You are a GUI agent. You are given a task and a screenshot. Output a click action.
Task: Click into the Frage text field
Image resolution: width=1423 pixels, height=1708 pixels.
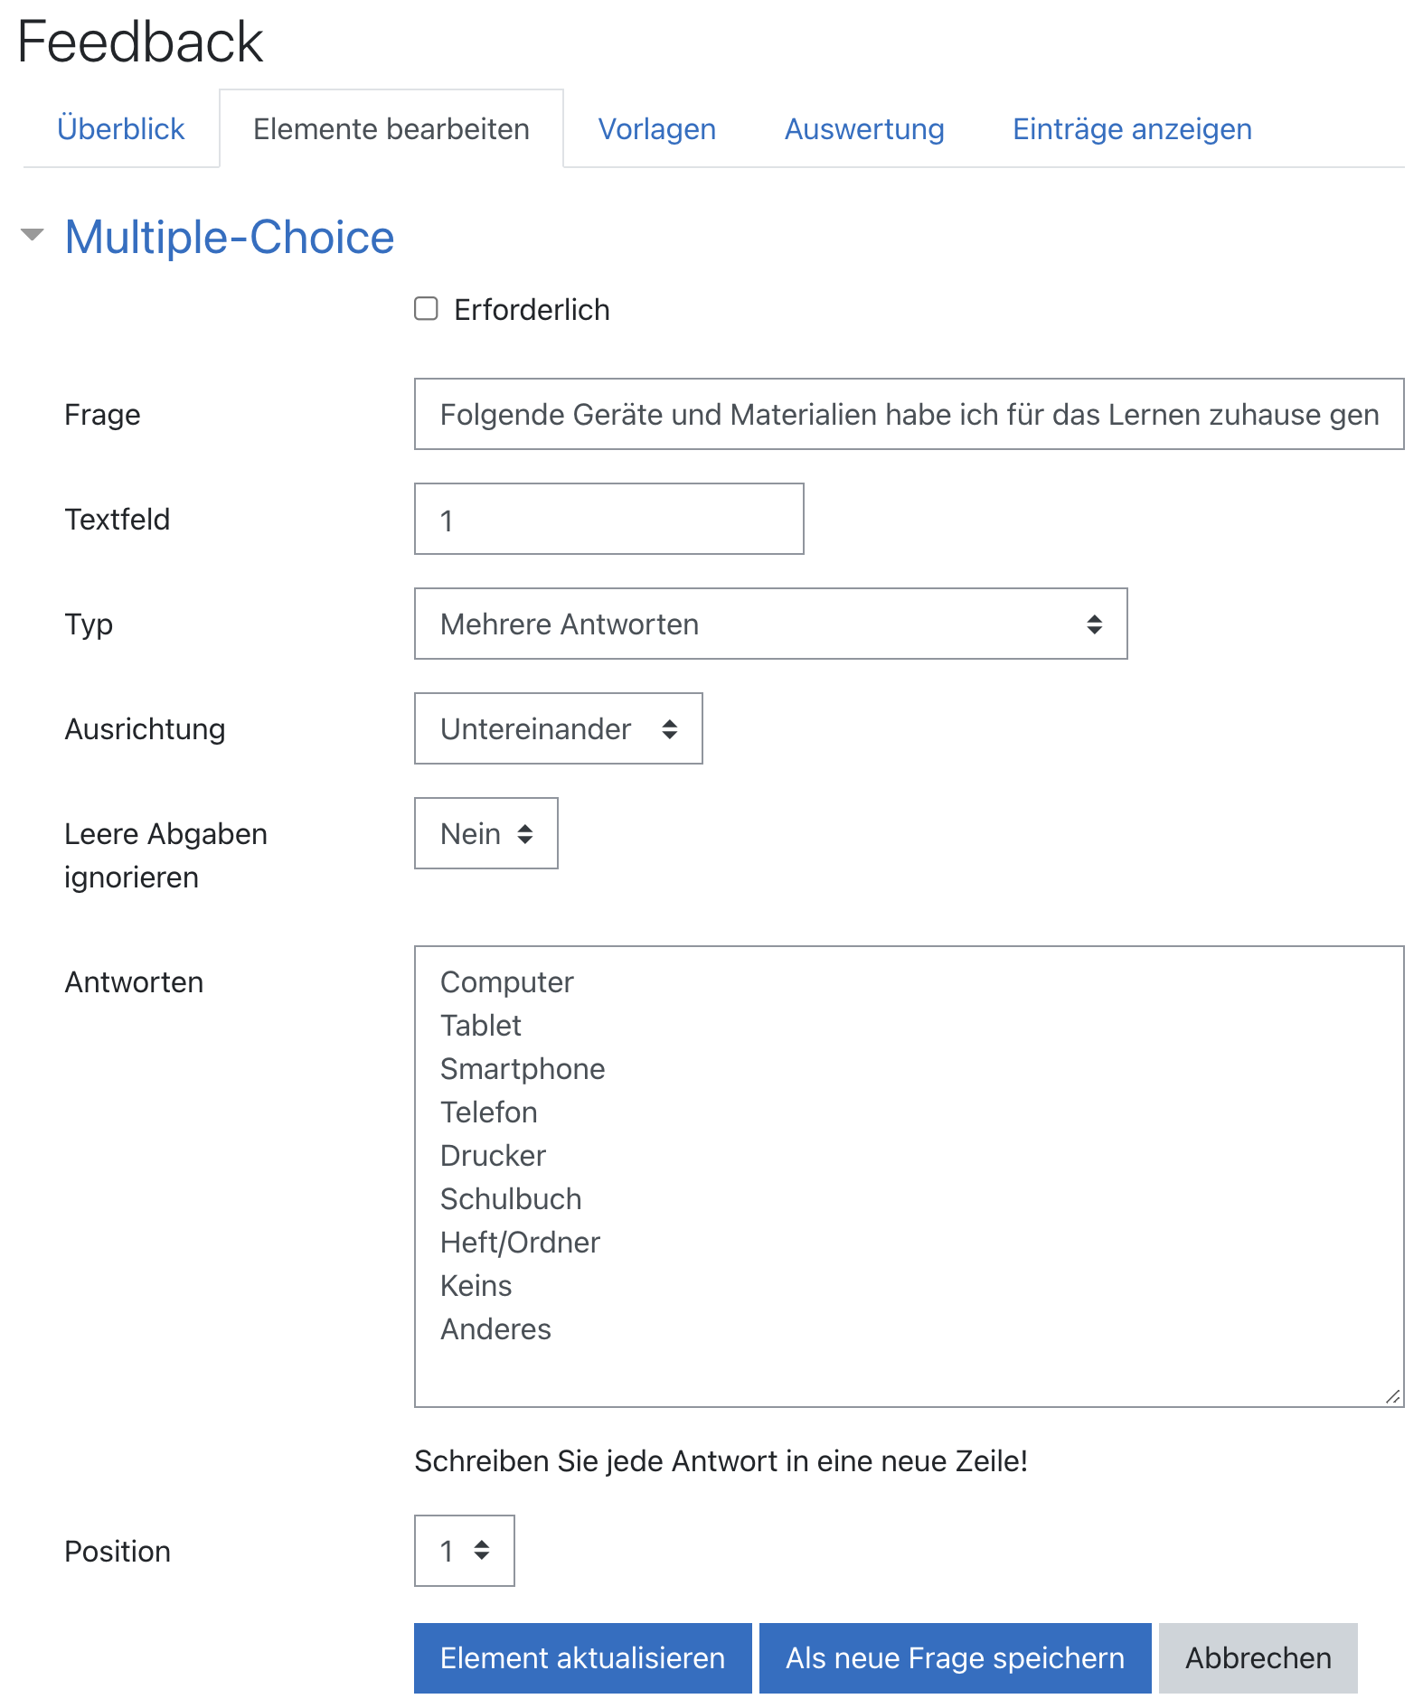[x=909, y=414]
